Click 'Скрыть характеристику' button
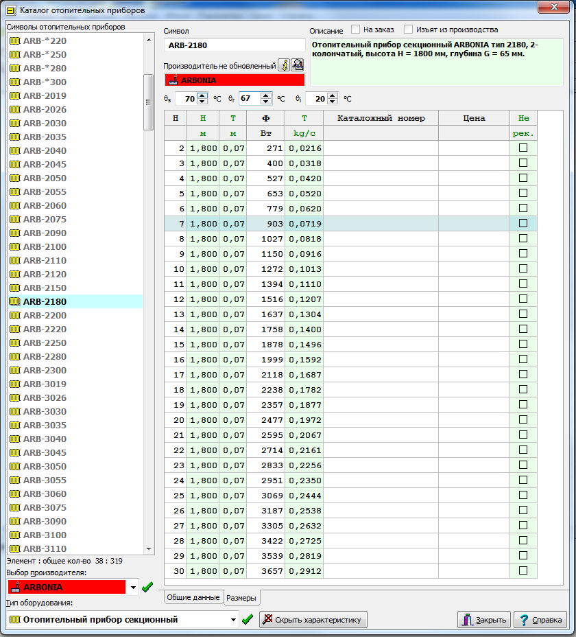 [313, 619]
